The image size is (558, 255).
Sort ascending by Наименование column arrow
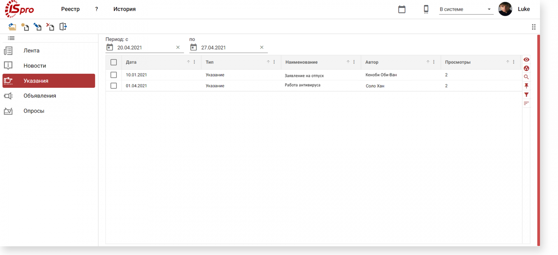348,62
